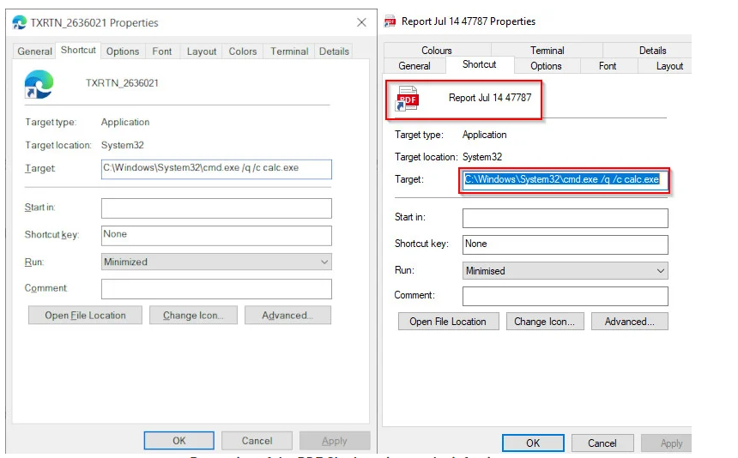
Task: Click the PDF icon in the right title bar
Action: tap(390, 21)
